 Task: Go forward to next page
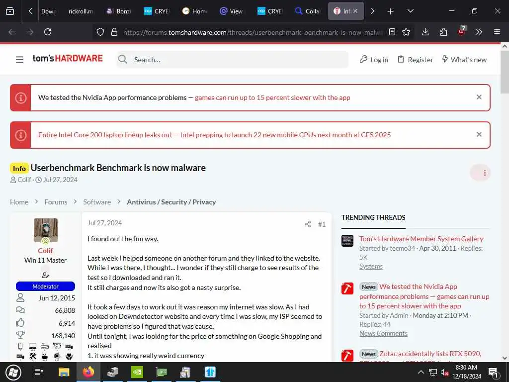coord(30,32)
